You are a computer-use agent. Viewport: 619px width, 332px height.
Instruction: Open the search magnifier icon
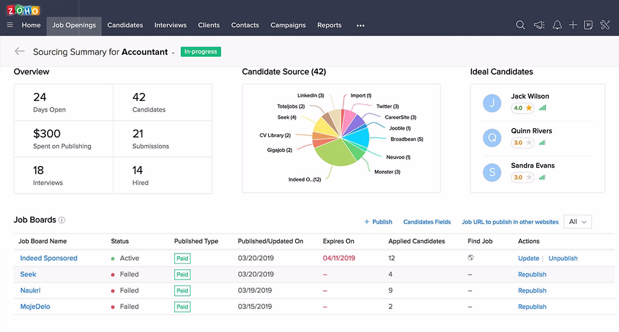click(520, 25)
